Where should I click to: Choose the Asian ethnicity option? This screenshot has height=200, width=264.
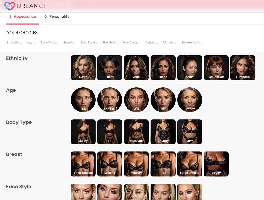pyautogui.click(x=189, y=68)
